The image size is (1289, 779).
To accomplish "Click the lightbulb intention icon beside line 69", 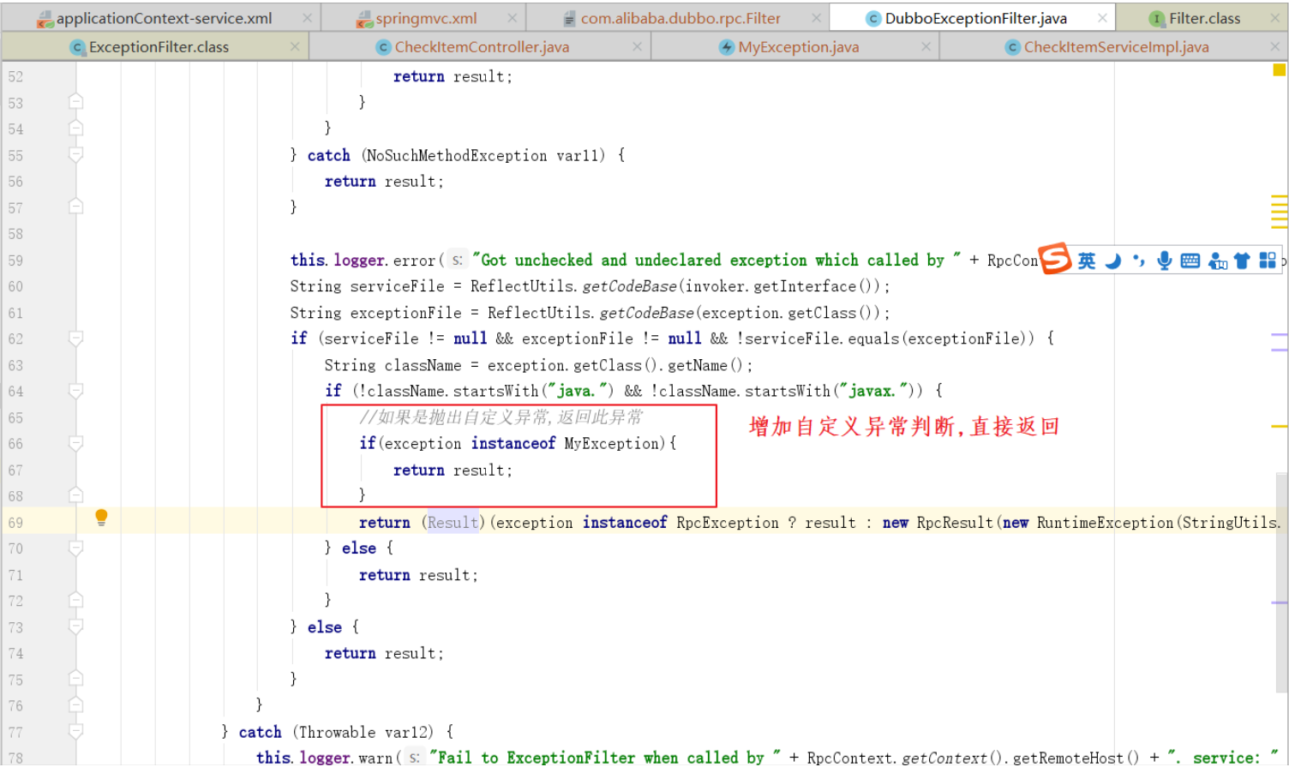I will coord(101,516).
